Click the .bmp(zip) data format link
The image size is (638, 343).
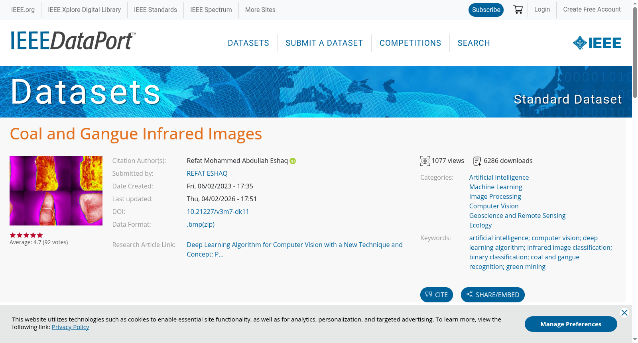point(201,224)
